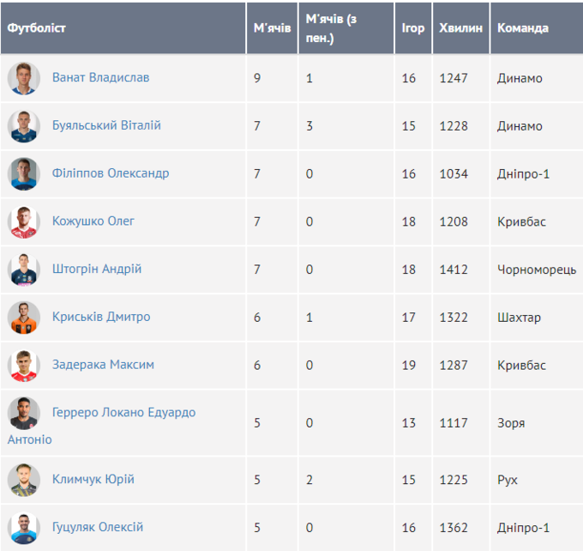Open Ванат Владислав player link

coord(100,77)
